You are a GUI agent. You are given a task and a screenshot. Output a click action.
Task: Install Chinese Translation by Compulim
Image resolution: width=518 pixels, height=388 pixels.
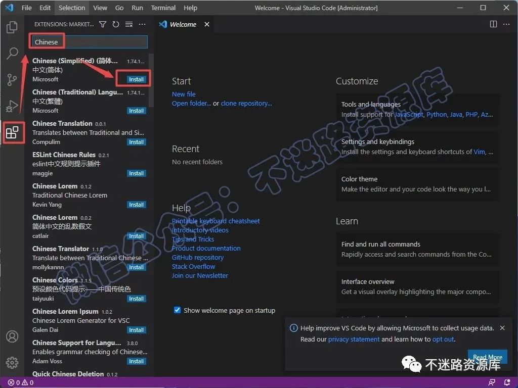click(136, 142)
